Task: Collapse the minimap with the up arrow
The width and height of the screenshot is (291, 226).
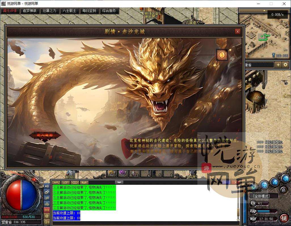Action: click(264, 11)
